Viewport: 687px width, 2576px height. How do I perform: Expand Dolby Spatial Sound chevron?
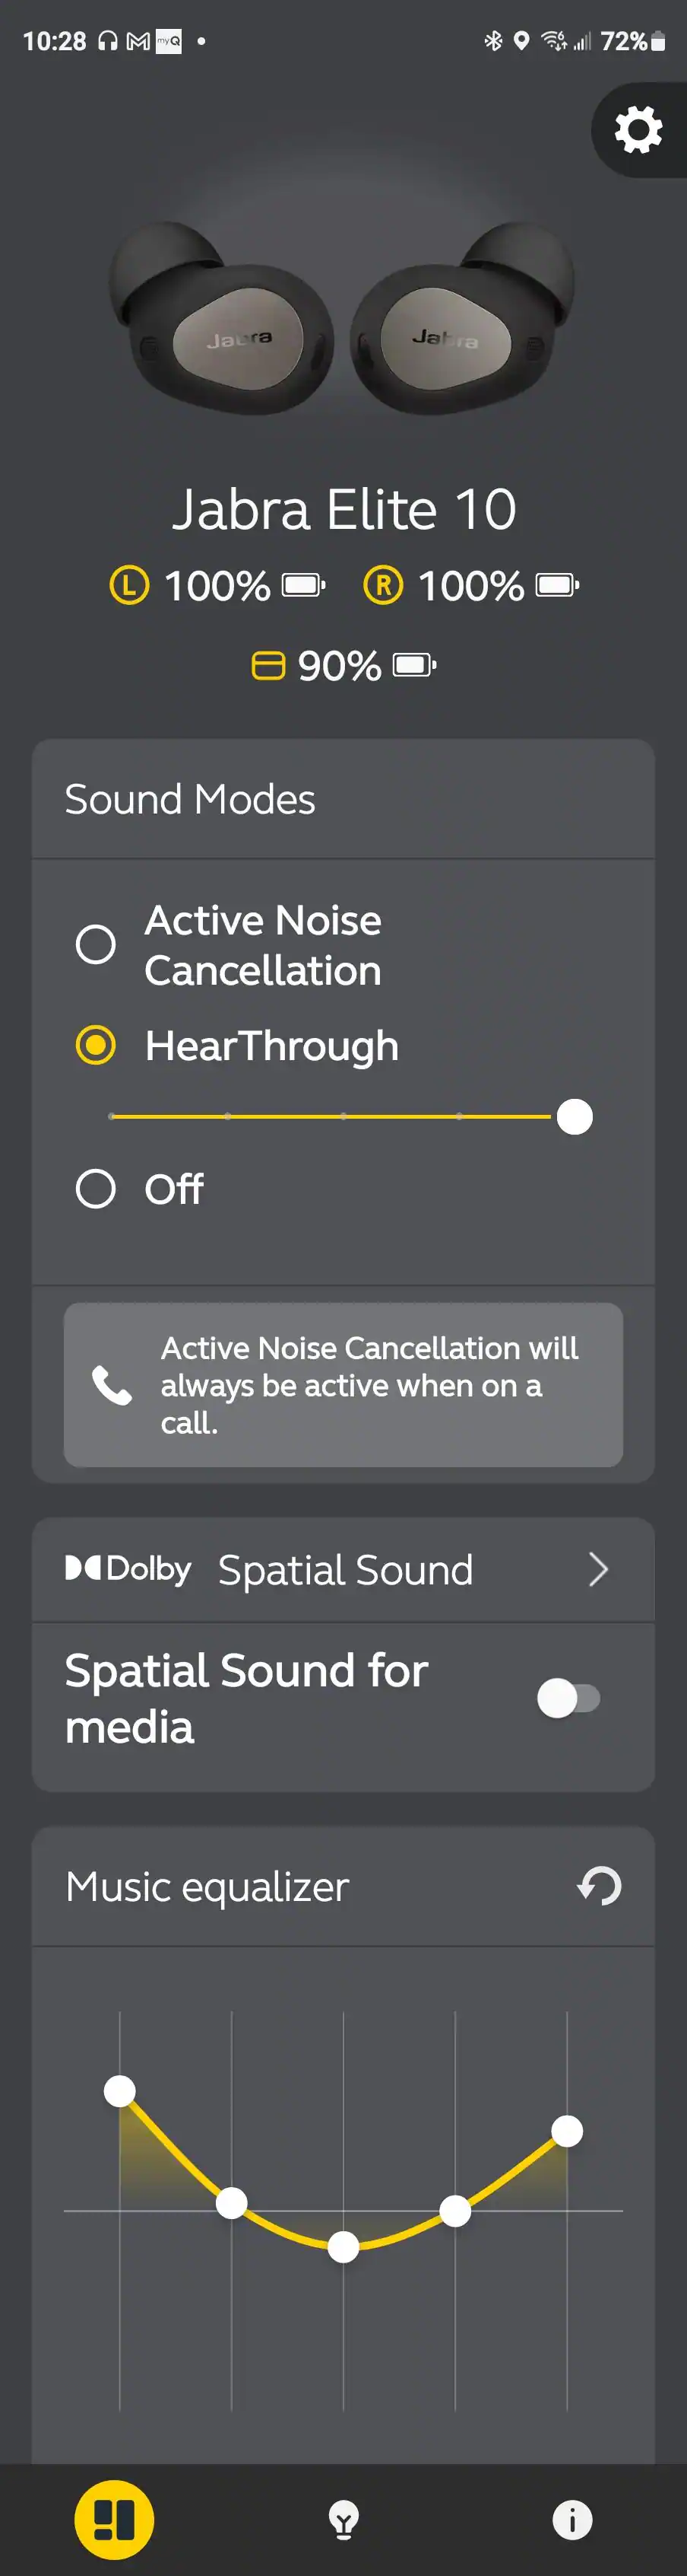click(x=598, y=1569)
